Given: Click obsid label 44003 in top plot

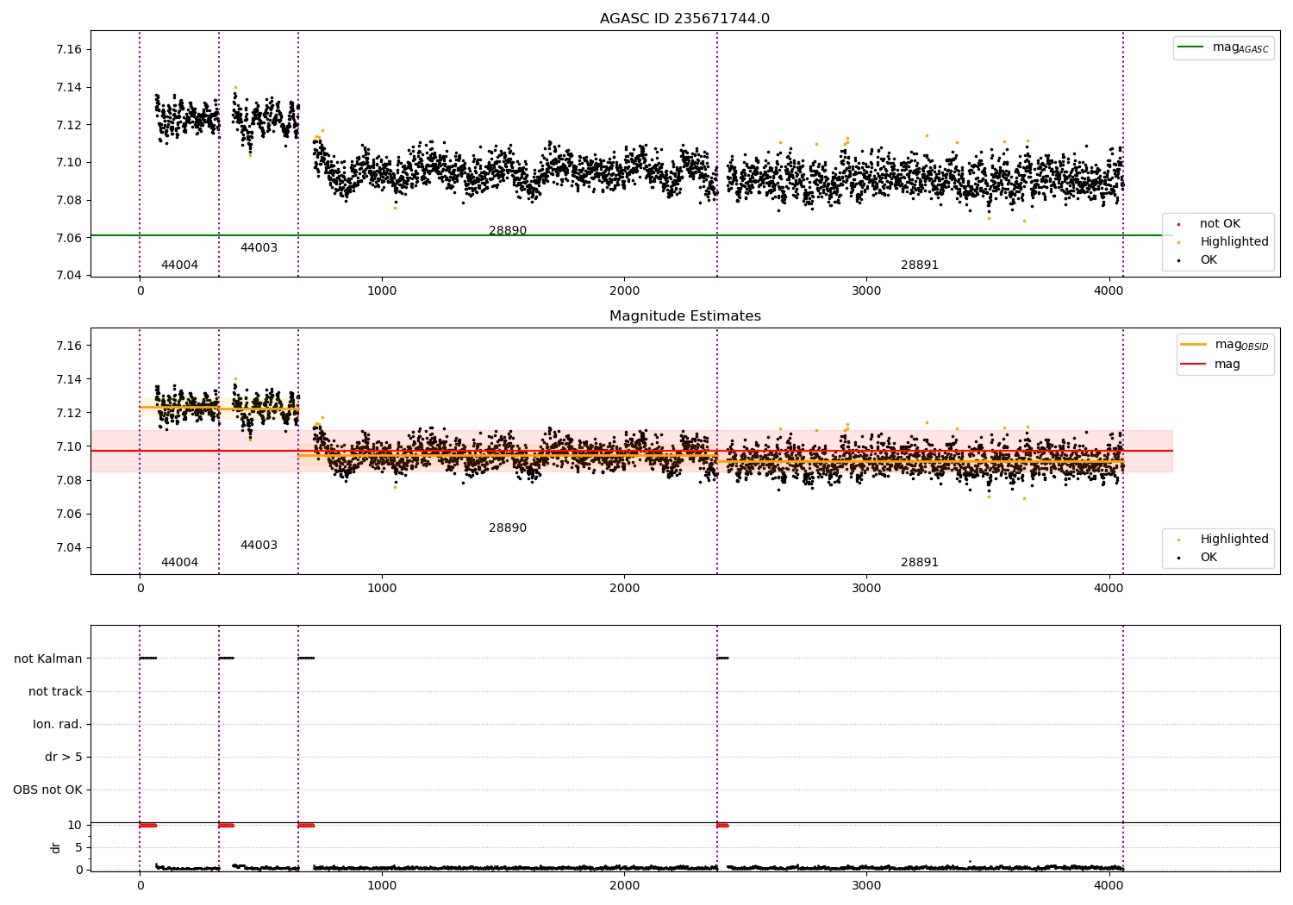Looking at the screenshot, I should (259, 248).
